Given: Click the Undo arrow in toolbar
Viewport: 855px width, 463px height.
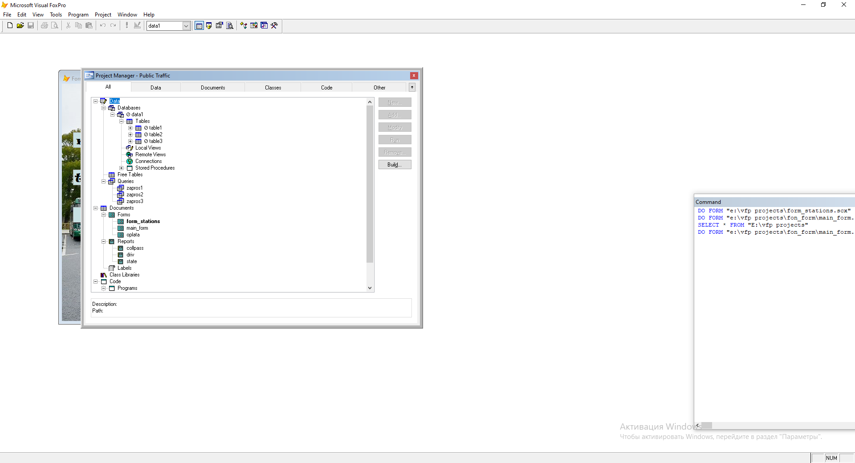Looking at the screenshot, I should pyautogui.click(x=103, y=25).
